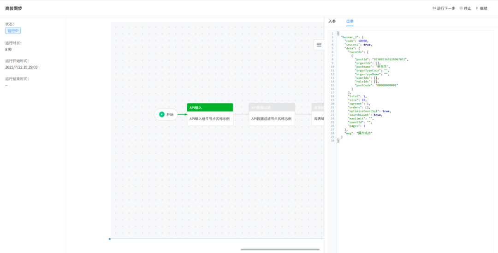Click the 运行下一步 step icon
Image resolution: width=498 pixels, height=253 pixels.
[434, 8]
